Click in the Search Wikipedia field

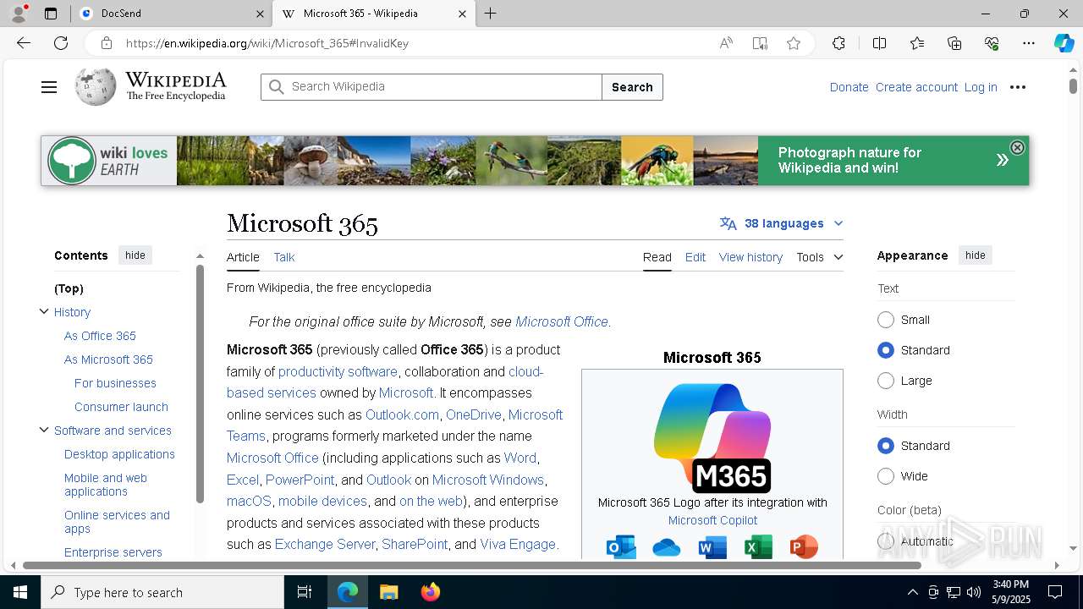[x=432, y=87]
